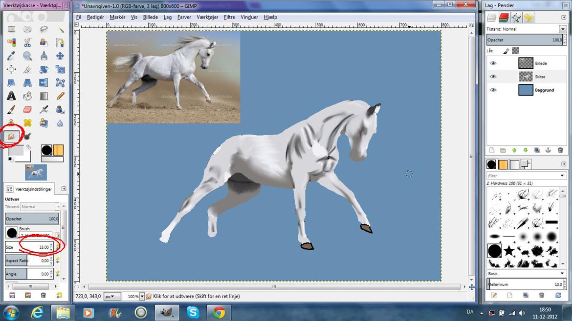The height and width of the screenshot is (321, 572).
Task: Hide the Baggrund layer
Action: click(x=493, y=90)
